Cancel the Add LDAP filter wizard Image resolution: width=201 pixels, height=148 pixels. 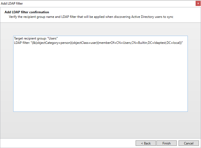click(189, 143)
